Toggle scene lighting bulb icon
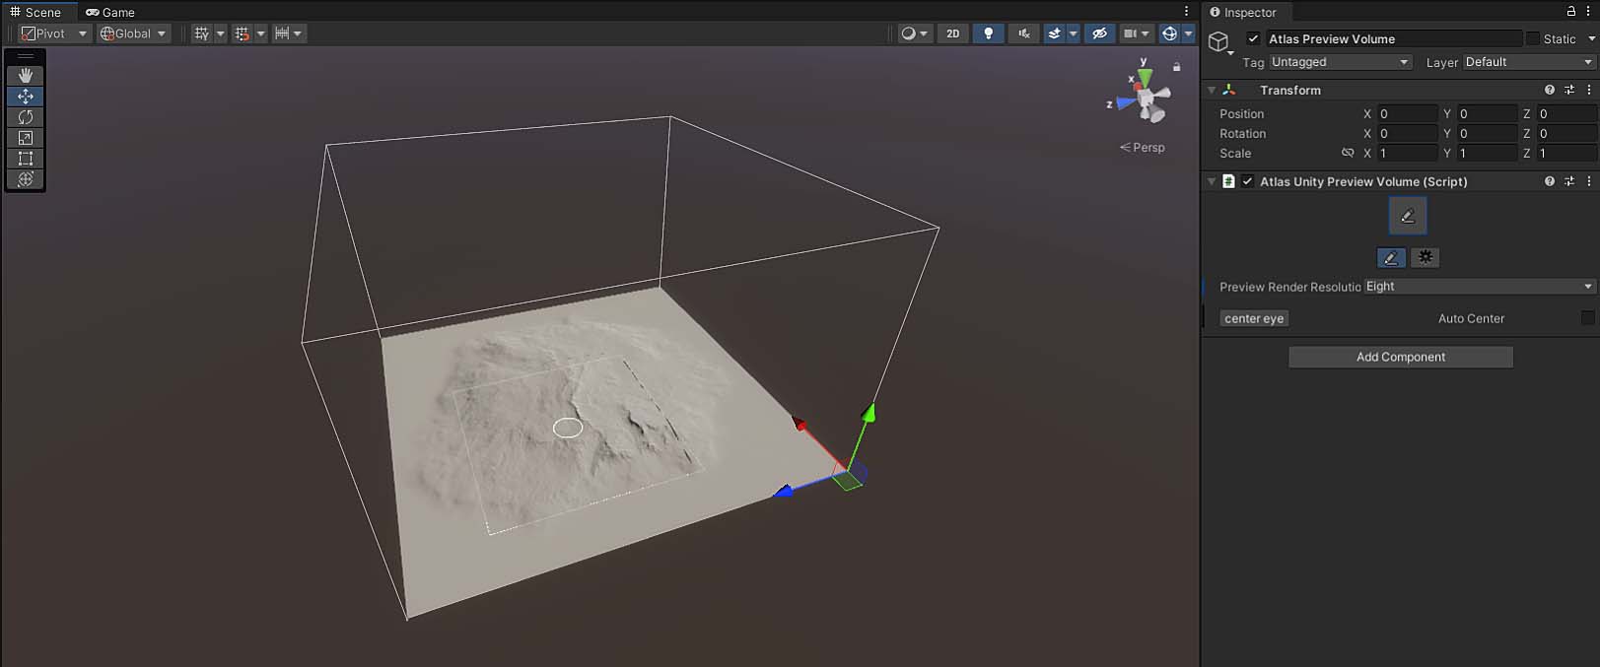This screenshot has width=1600, height=667. (x=988, y=33)
